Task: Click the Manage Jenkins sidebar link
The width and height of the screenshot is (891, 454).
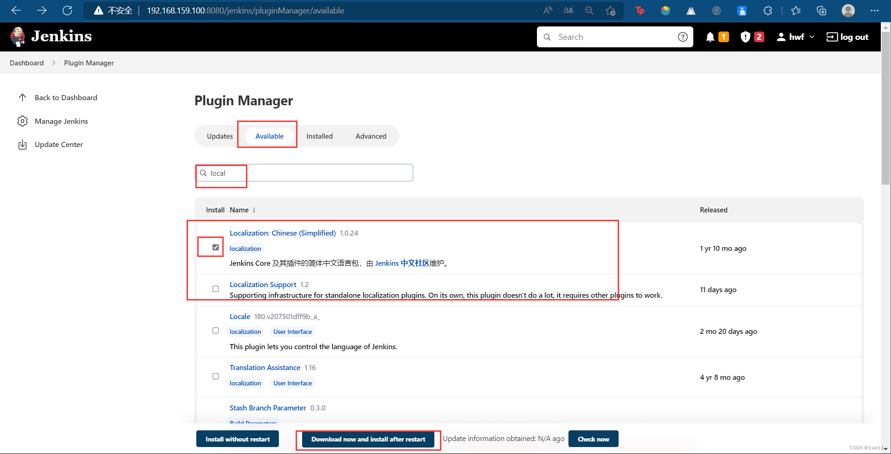Action: click(61, 121)
